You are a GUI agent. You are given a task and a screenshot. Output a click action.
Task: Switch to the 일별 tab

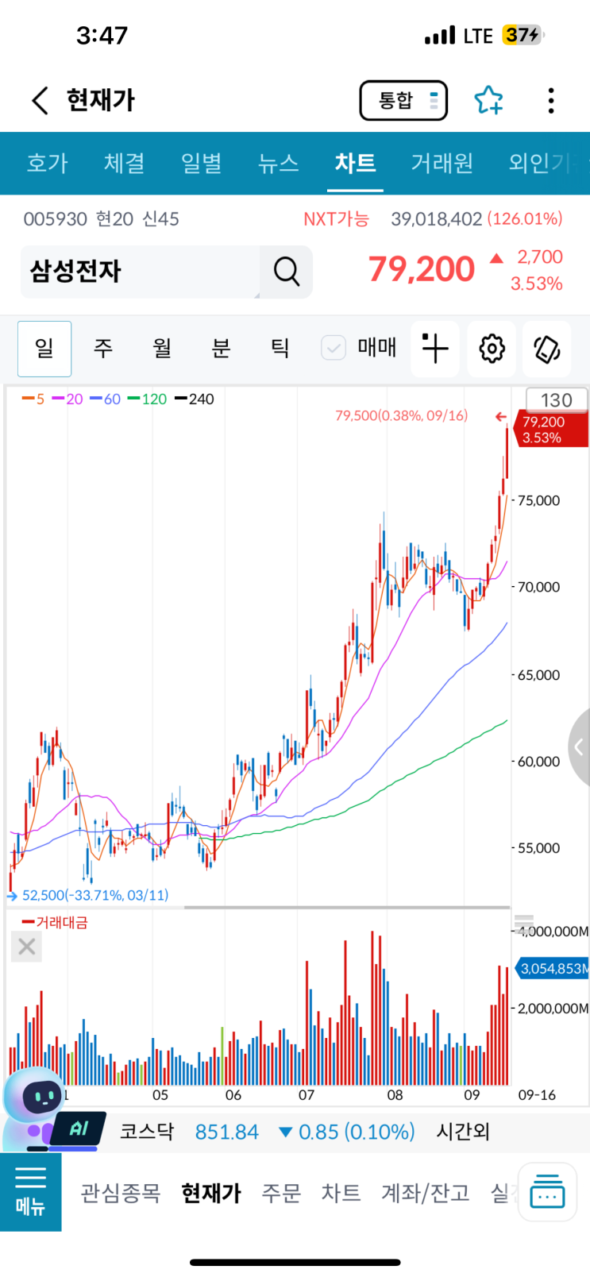coord(202,164)
